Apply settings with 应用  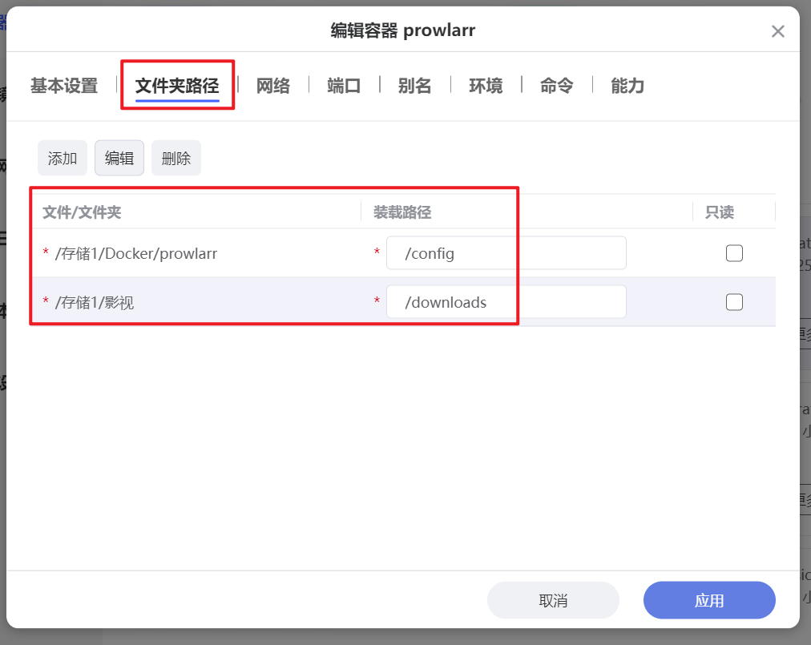(x=709, y=600)
